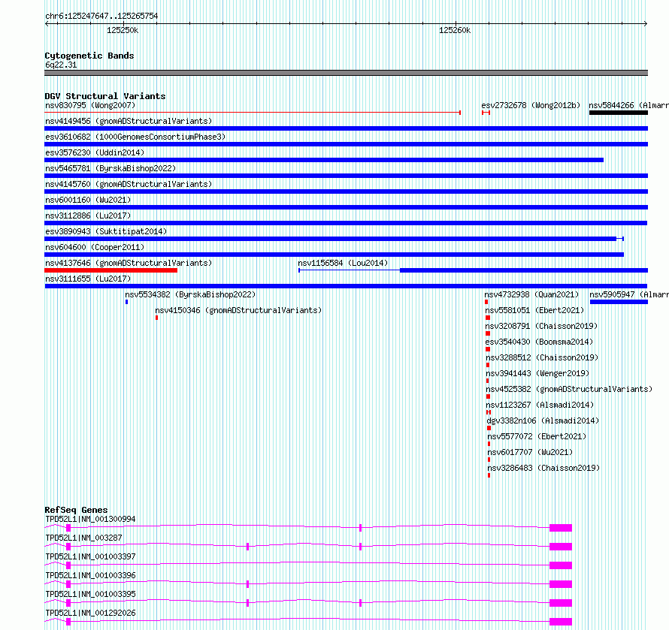Click the thick red bar under nsv4137646

pyautogui.click(x=111, y=270)
